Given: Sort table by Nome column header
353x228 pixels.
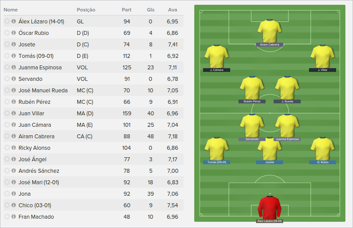Looking at the screenshot, I should pyautogui.click(x=11, y=10).
